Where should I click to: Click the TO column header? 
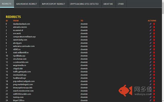tap(82, 21)
